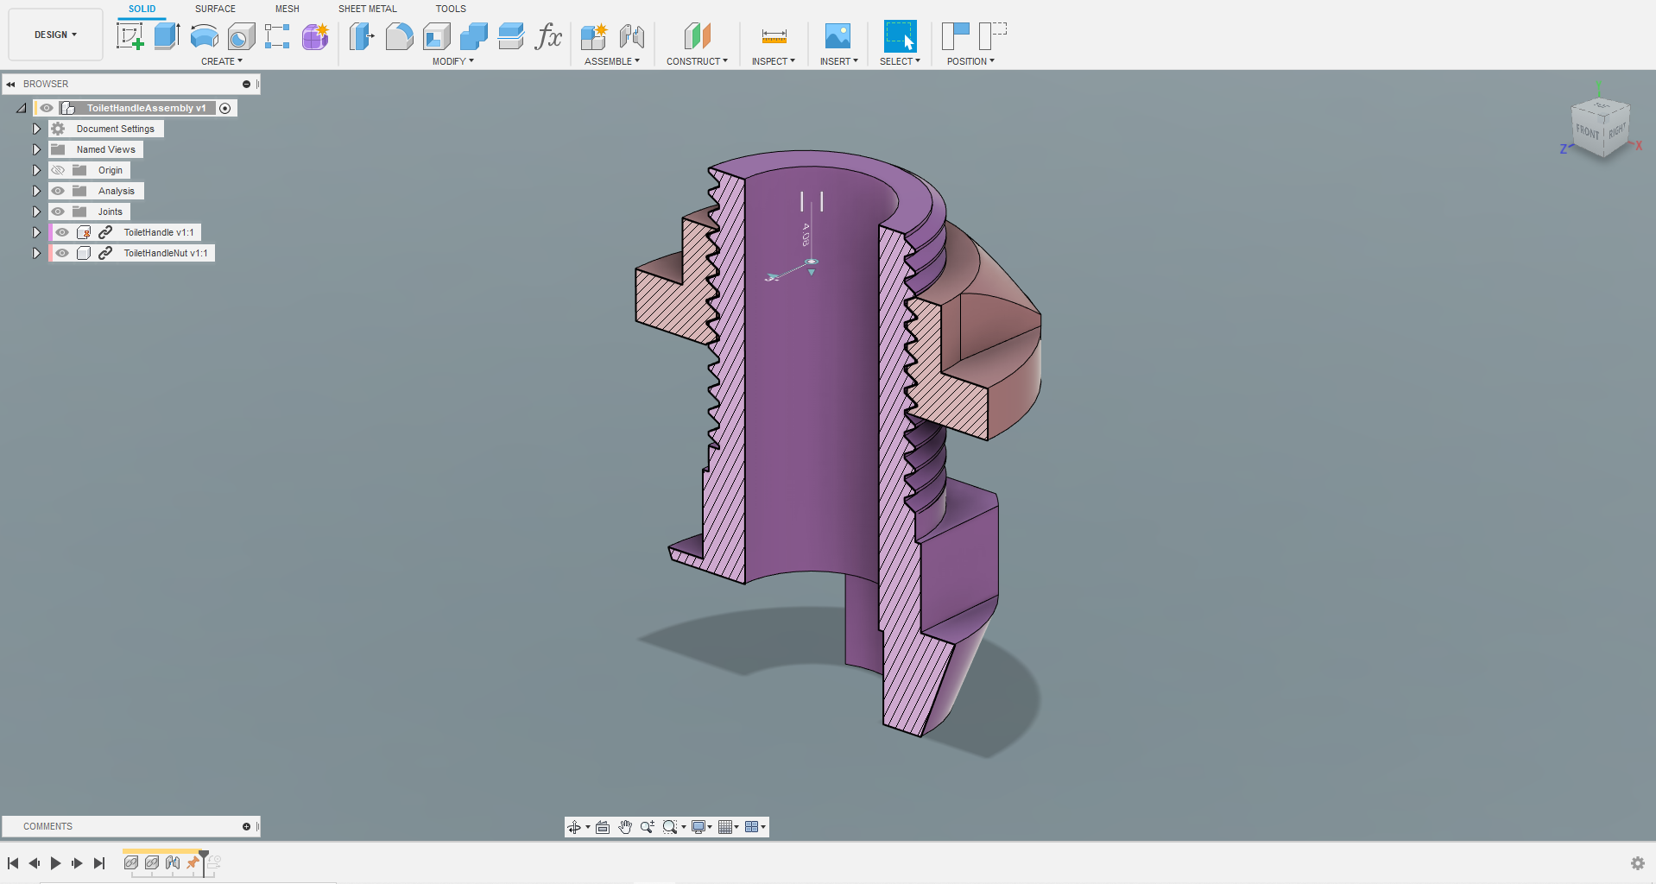Click the Measure tool icon
Viewport: 1656px width, 884px height.
pos(774,36)
